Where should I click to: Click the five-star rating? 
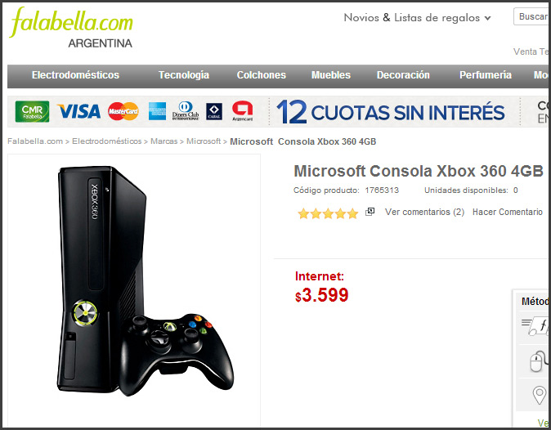(328, 213)
